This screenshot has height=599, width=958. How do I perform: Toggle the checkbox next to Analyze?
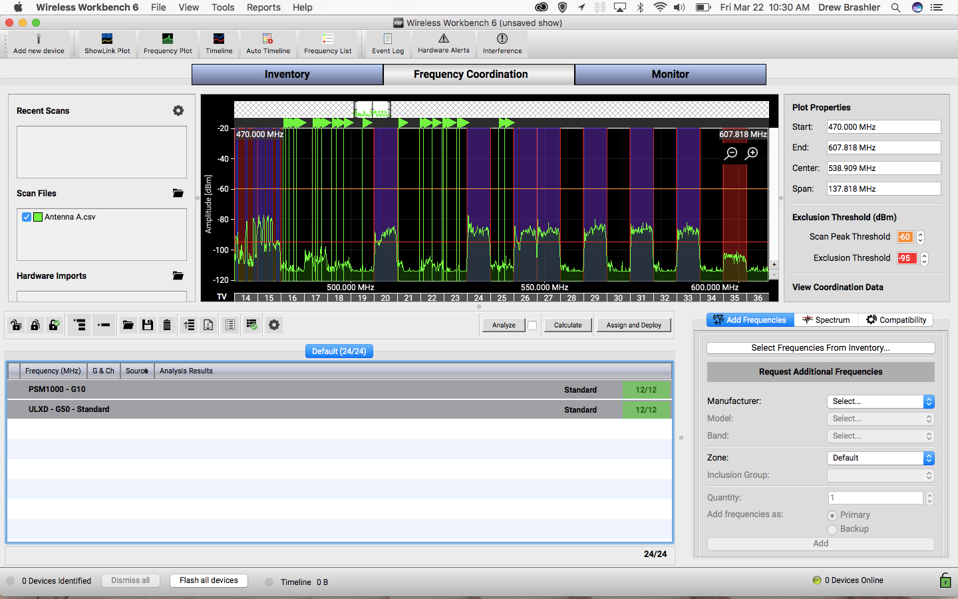[532, 325]
